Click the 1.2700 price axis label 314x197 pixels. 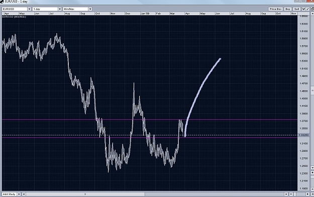303,158
